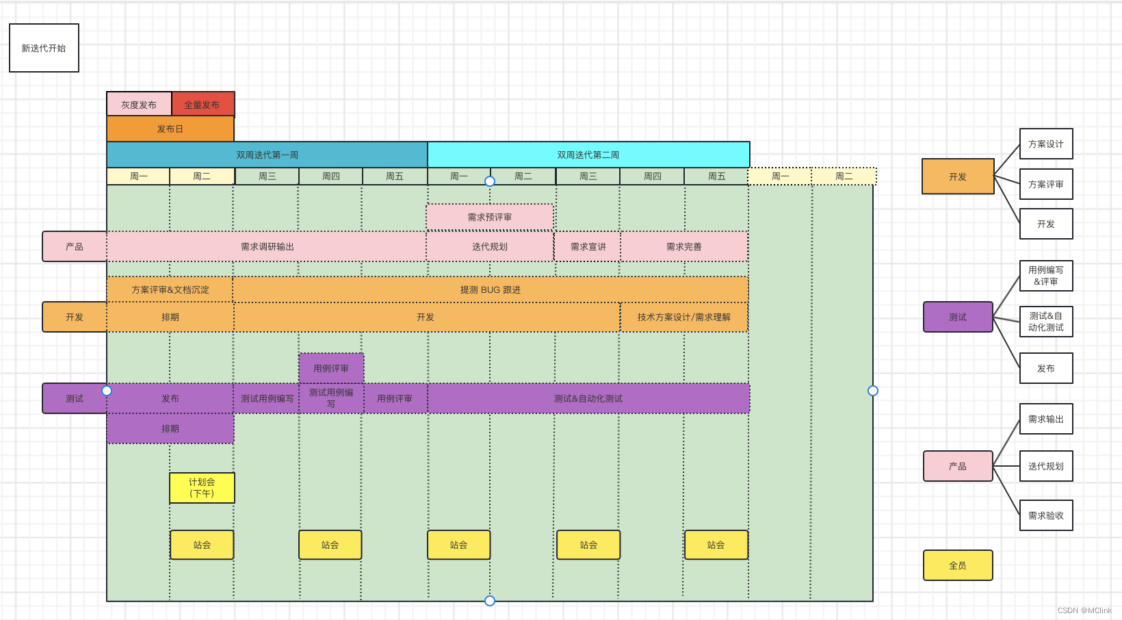Click the 方案设计 legend box
1122x620 pixels.
[1046, 144]
